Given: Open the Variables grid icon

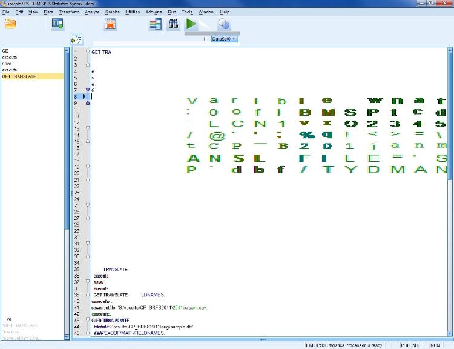Looking at the screenshot, I should tap(156, 24).
